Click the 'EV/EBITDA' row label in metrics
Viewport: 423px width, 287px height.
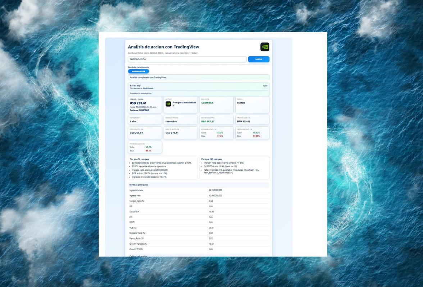pyautogui.click(x=134, y=212)
